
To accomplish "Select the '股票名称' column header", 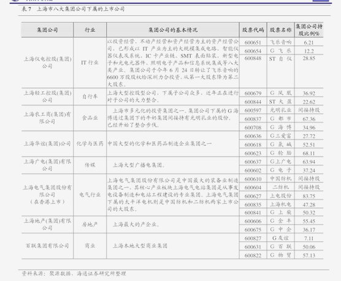I will [x=280, y=30].
